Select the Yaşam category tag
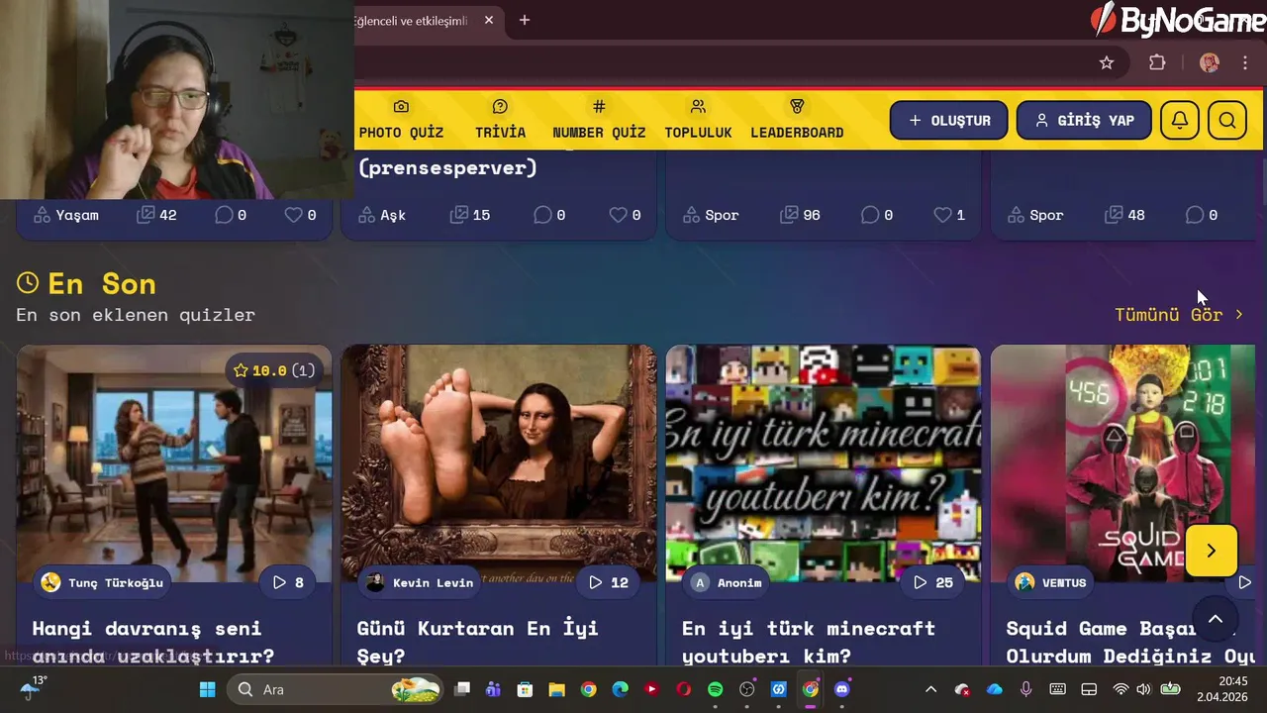This screenshot has width=1267, height=713. pyautogui.click(x=66, y=215)
